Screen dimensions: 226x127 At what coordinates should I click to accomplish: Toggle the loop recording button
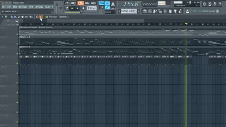point(94,3)
